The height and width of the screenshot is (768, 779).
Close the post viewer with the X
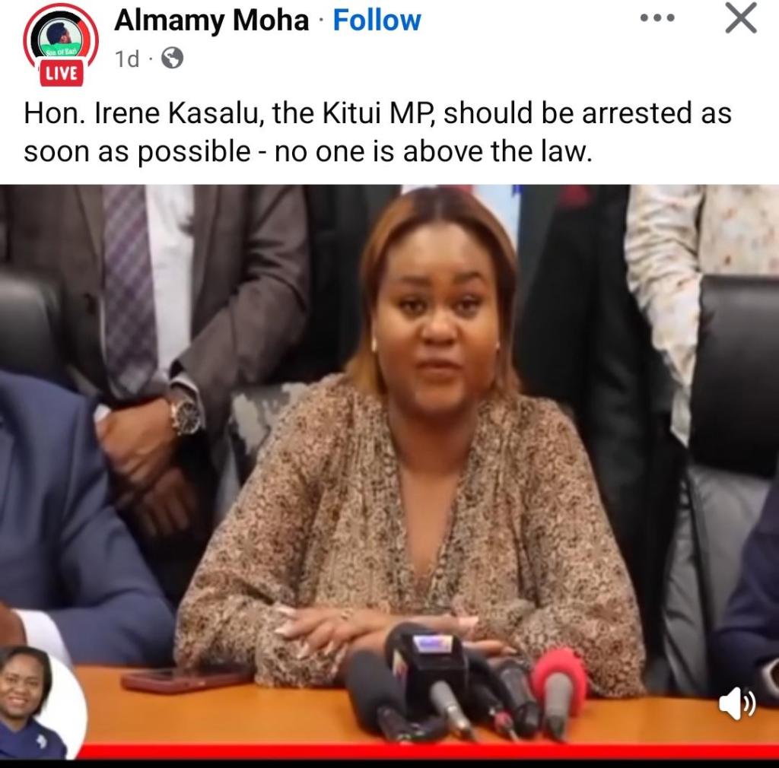pos(741,18)
